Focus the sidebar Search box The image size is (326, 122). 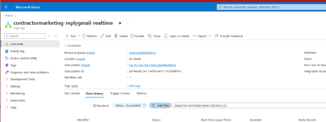click(25, 36)
